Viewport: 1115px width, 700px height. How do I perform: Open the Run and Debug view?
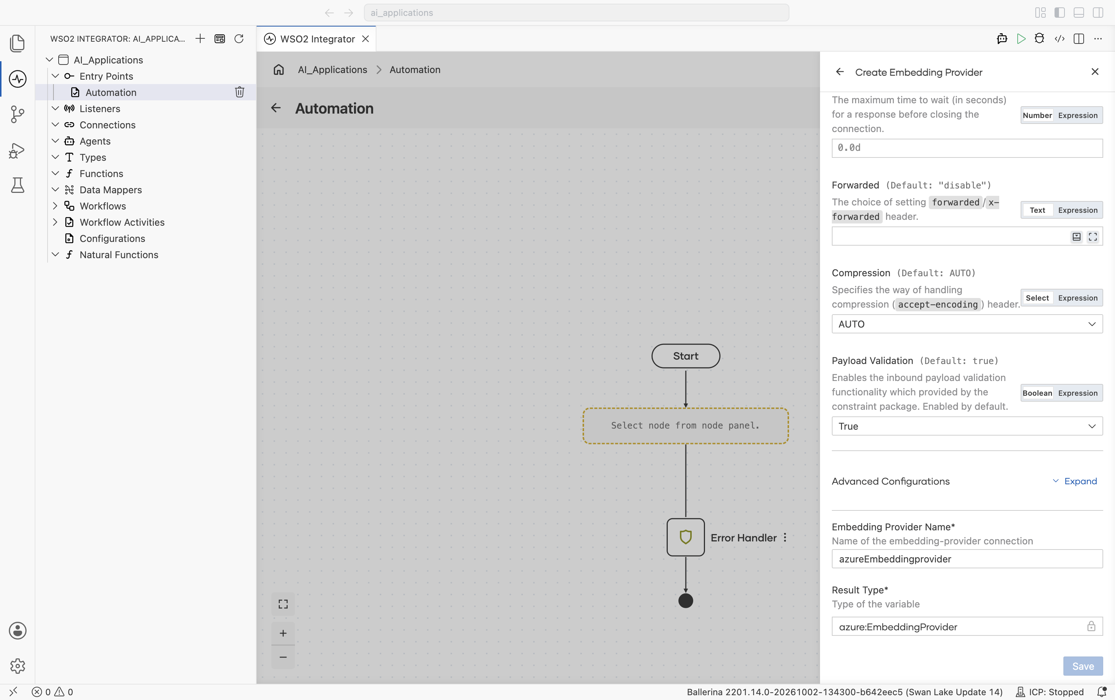pyautogui.click(x=18, y=150)
